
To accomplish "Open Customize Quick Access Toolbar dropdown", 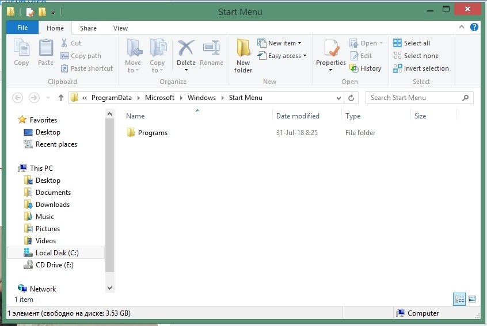I will point(54,13).
